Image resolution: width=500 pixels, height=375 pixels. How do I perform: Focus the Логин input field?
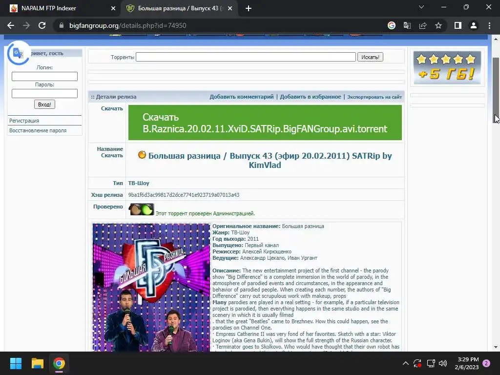[44, 77]
